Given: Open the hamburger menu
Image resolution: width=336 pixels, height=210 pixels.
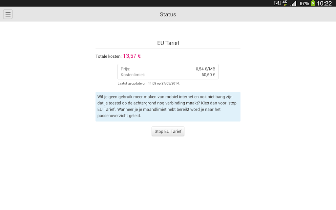Looking at the screenshot, I should tap(8, 14).
